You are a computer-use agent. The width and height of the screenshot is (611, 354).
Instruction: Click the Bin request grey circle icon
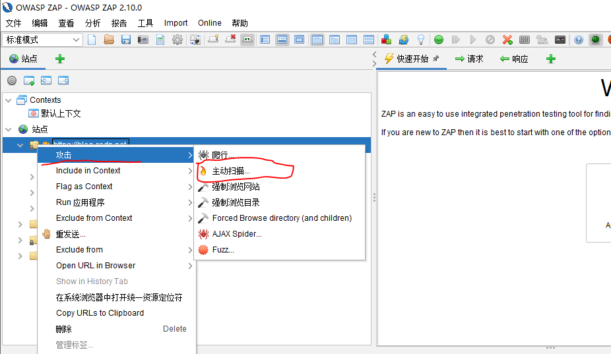(x=490, y=40)
